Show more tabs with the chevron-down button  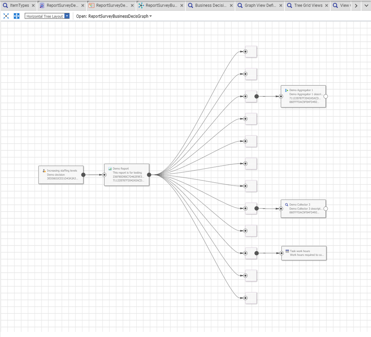tap(366, 6)
